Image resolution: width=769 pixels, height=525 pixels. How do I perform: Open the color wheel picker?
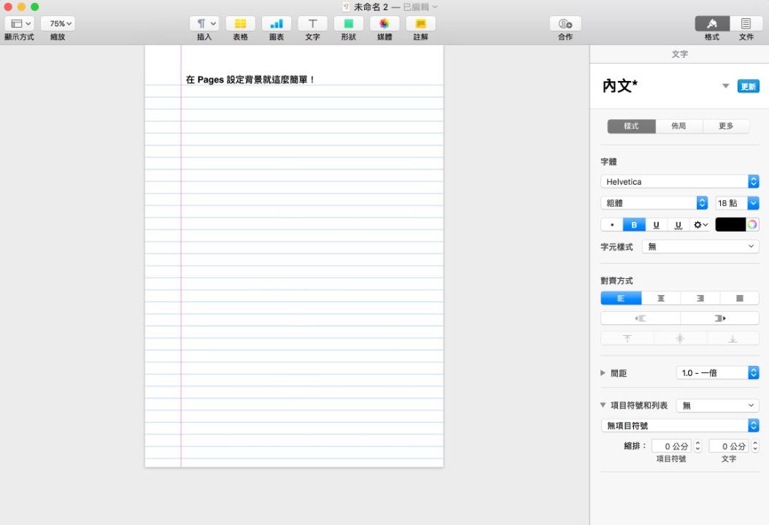(752, 225)
